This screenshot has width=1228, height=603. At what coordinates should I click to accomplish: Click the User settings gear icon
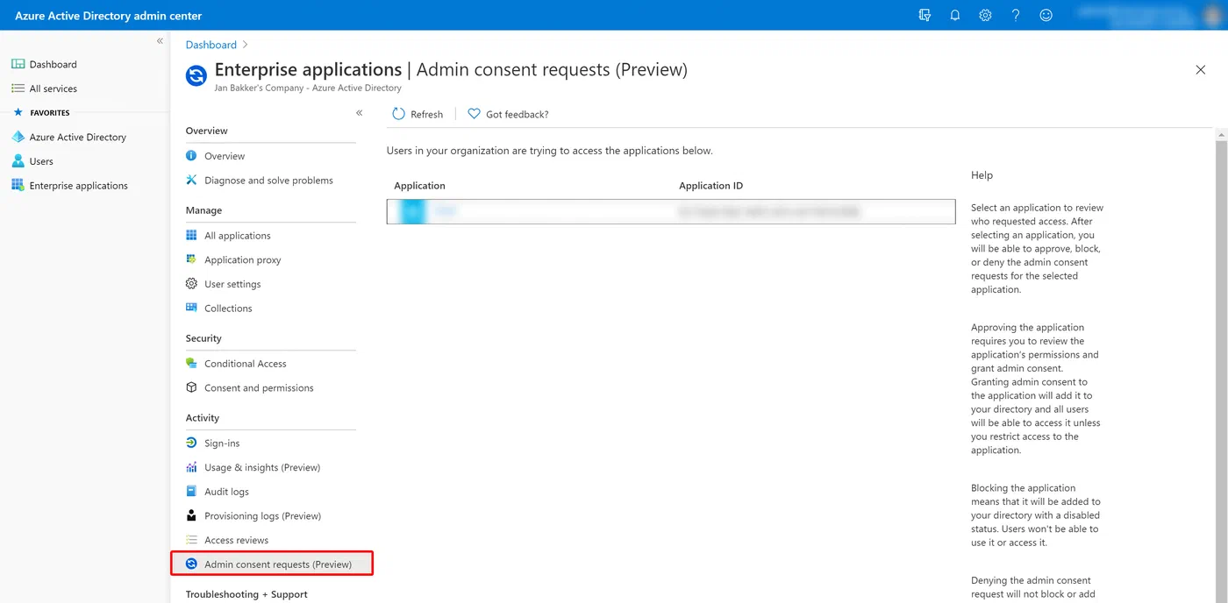(x=191, y=284)
